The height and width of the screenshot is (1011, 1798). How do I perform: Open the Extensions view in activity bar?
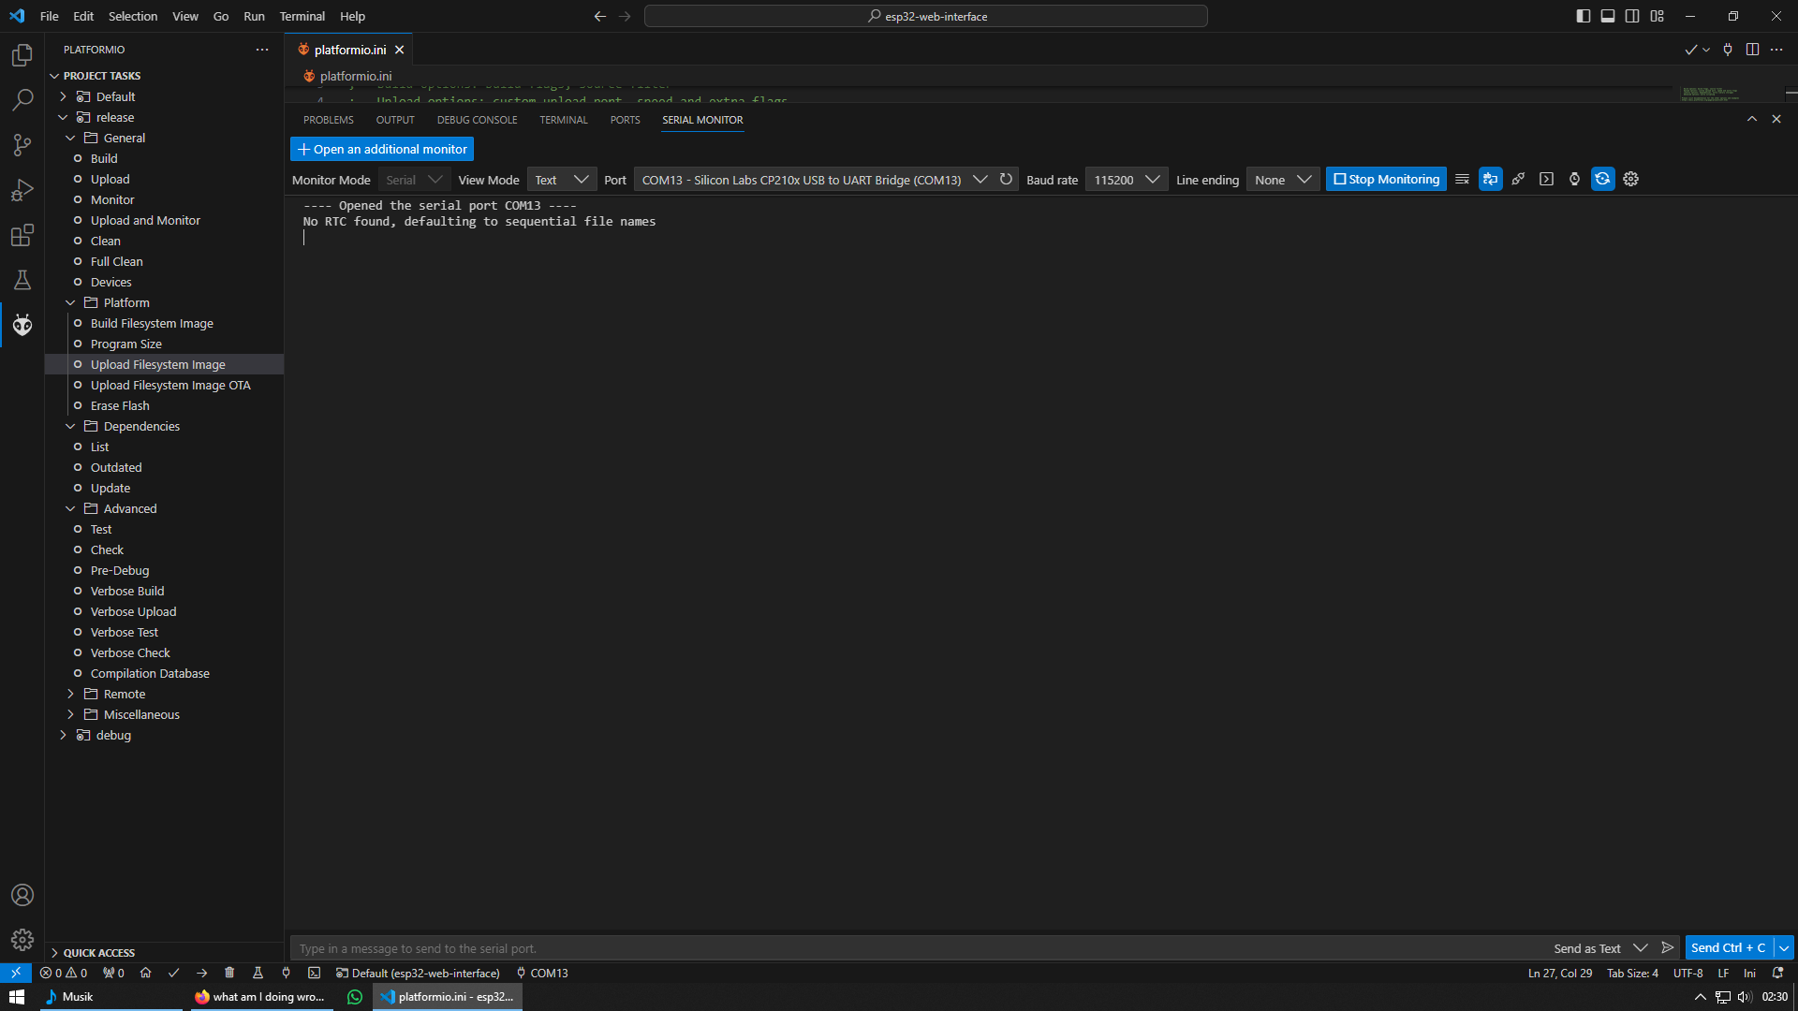22,235
